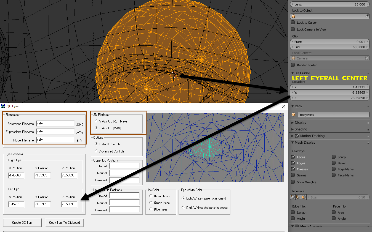
Task: Click the QC Eyes window app icon
Action: click(3, 106)
